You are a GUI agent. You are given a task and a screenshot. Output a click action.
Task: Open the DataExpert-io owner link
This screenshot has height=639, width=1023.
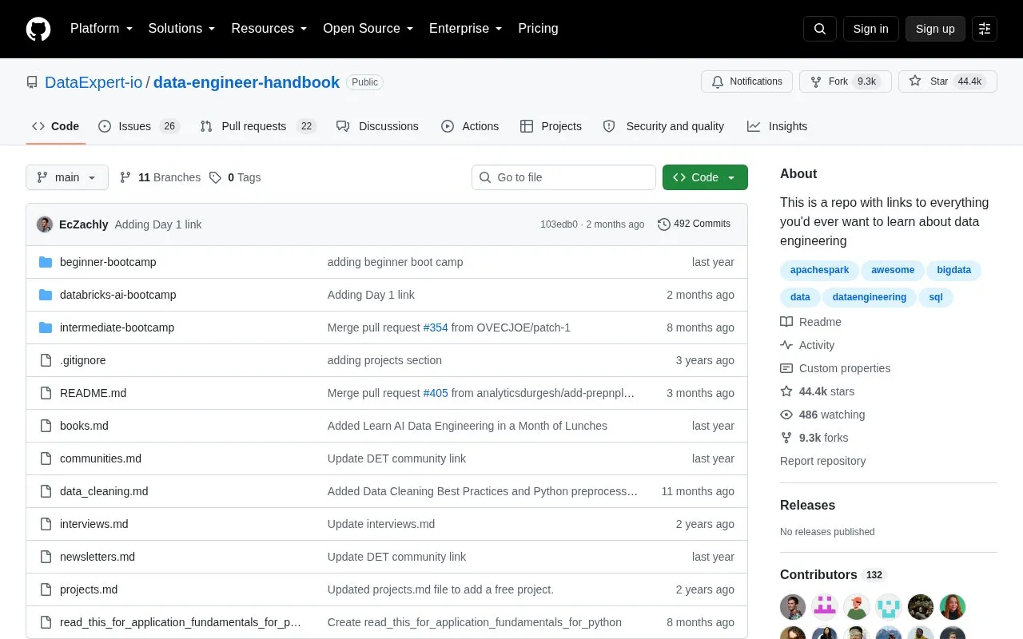click(x=94, y=82)
